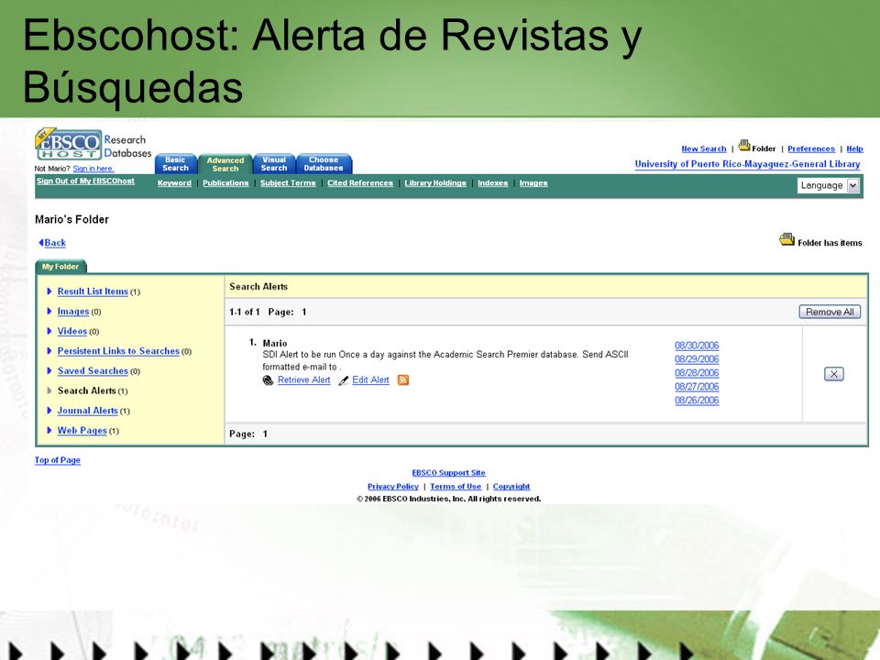Image resolution: width=880 pixels, height=660 pixels.
Task: Open the 08/27/2006 alert result
Action: 697,387
